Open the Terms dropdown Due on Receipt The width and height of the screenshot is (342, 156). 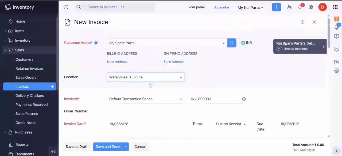click(x=231, y=124)
